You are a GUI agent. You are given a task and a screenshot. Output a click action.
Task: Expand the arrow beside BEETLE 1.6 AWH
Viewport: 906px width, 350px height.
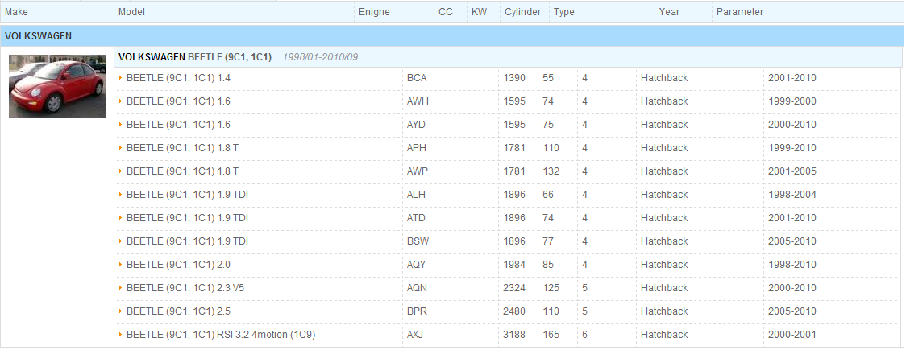point(121,101)
